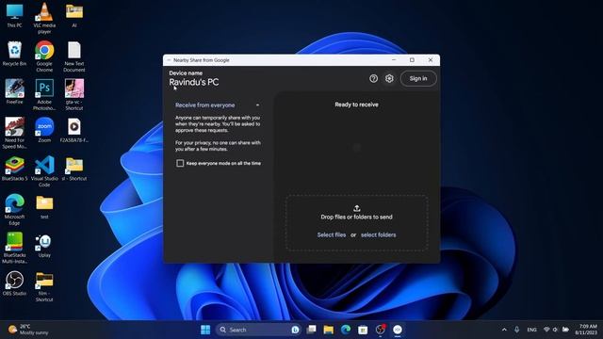
Task: Click the Nearby Share taskbar icon
Action: (398, 330)
